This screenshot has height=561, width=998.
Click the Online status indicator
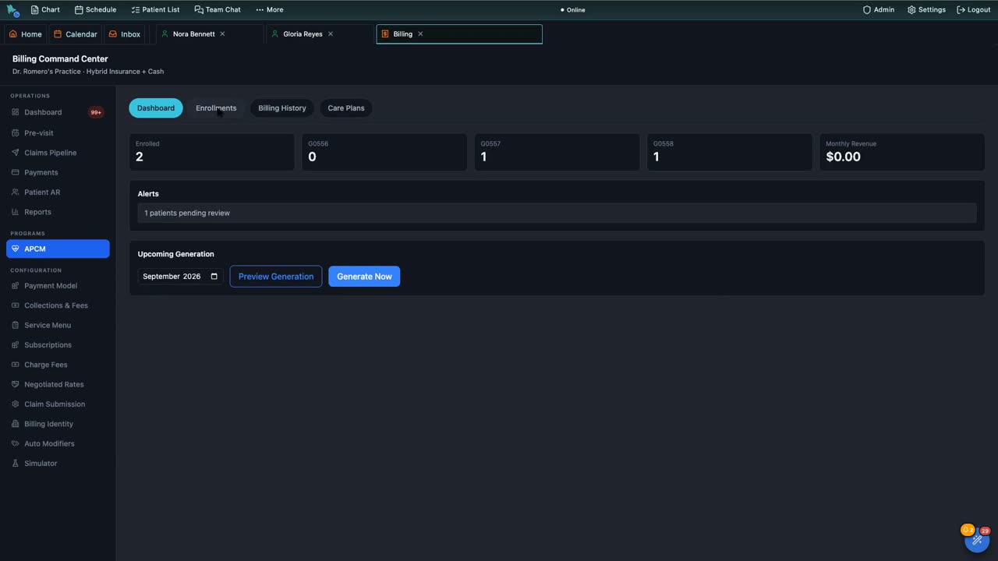572,10
